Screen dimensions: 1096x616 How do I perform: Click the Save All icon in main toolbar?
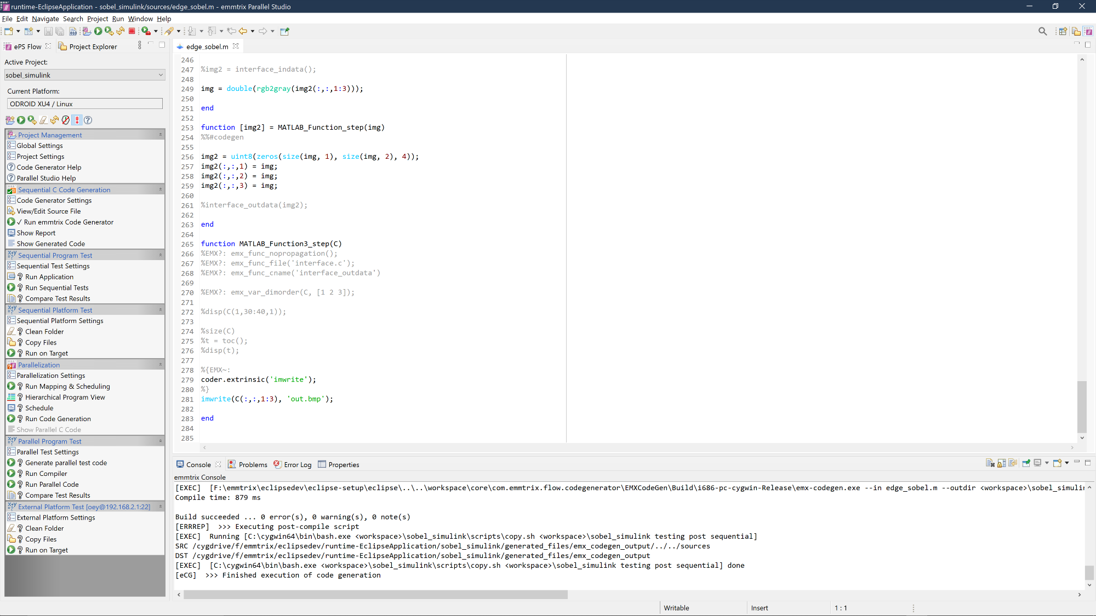(x=60, y=31)
